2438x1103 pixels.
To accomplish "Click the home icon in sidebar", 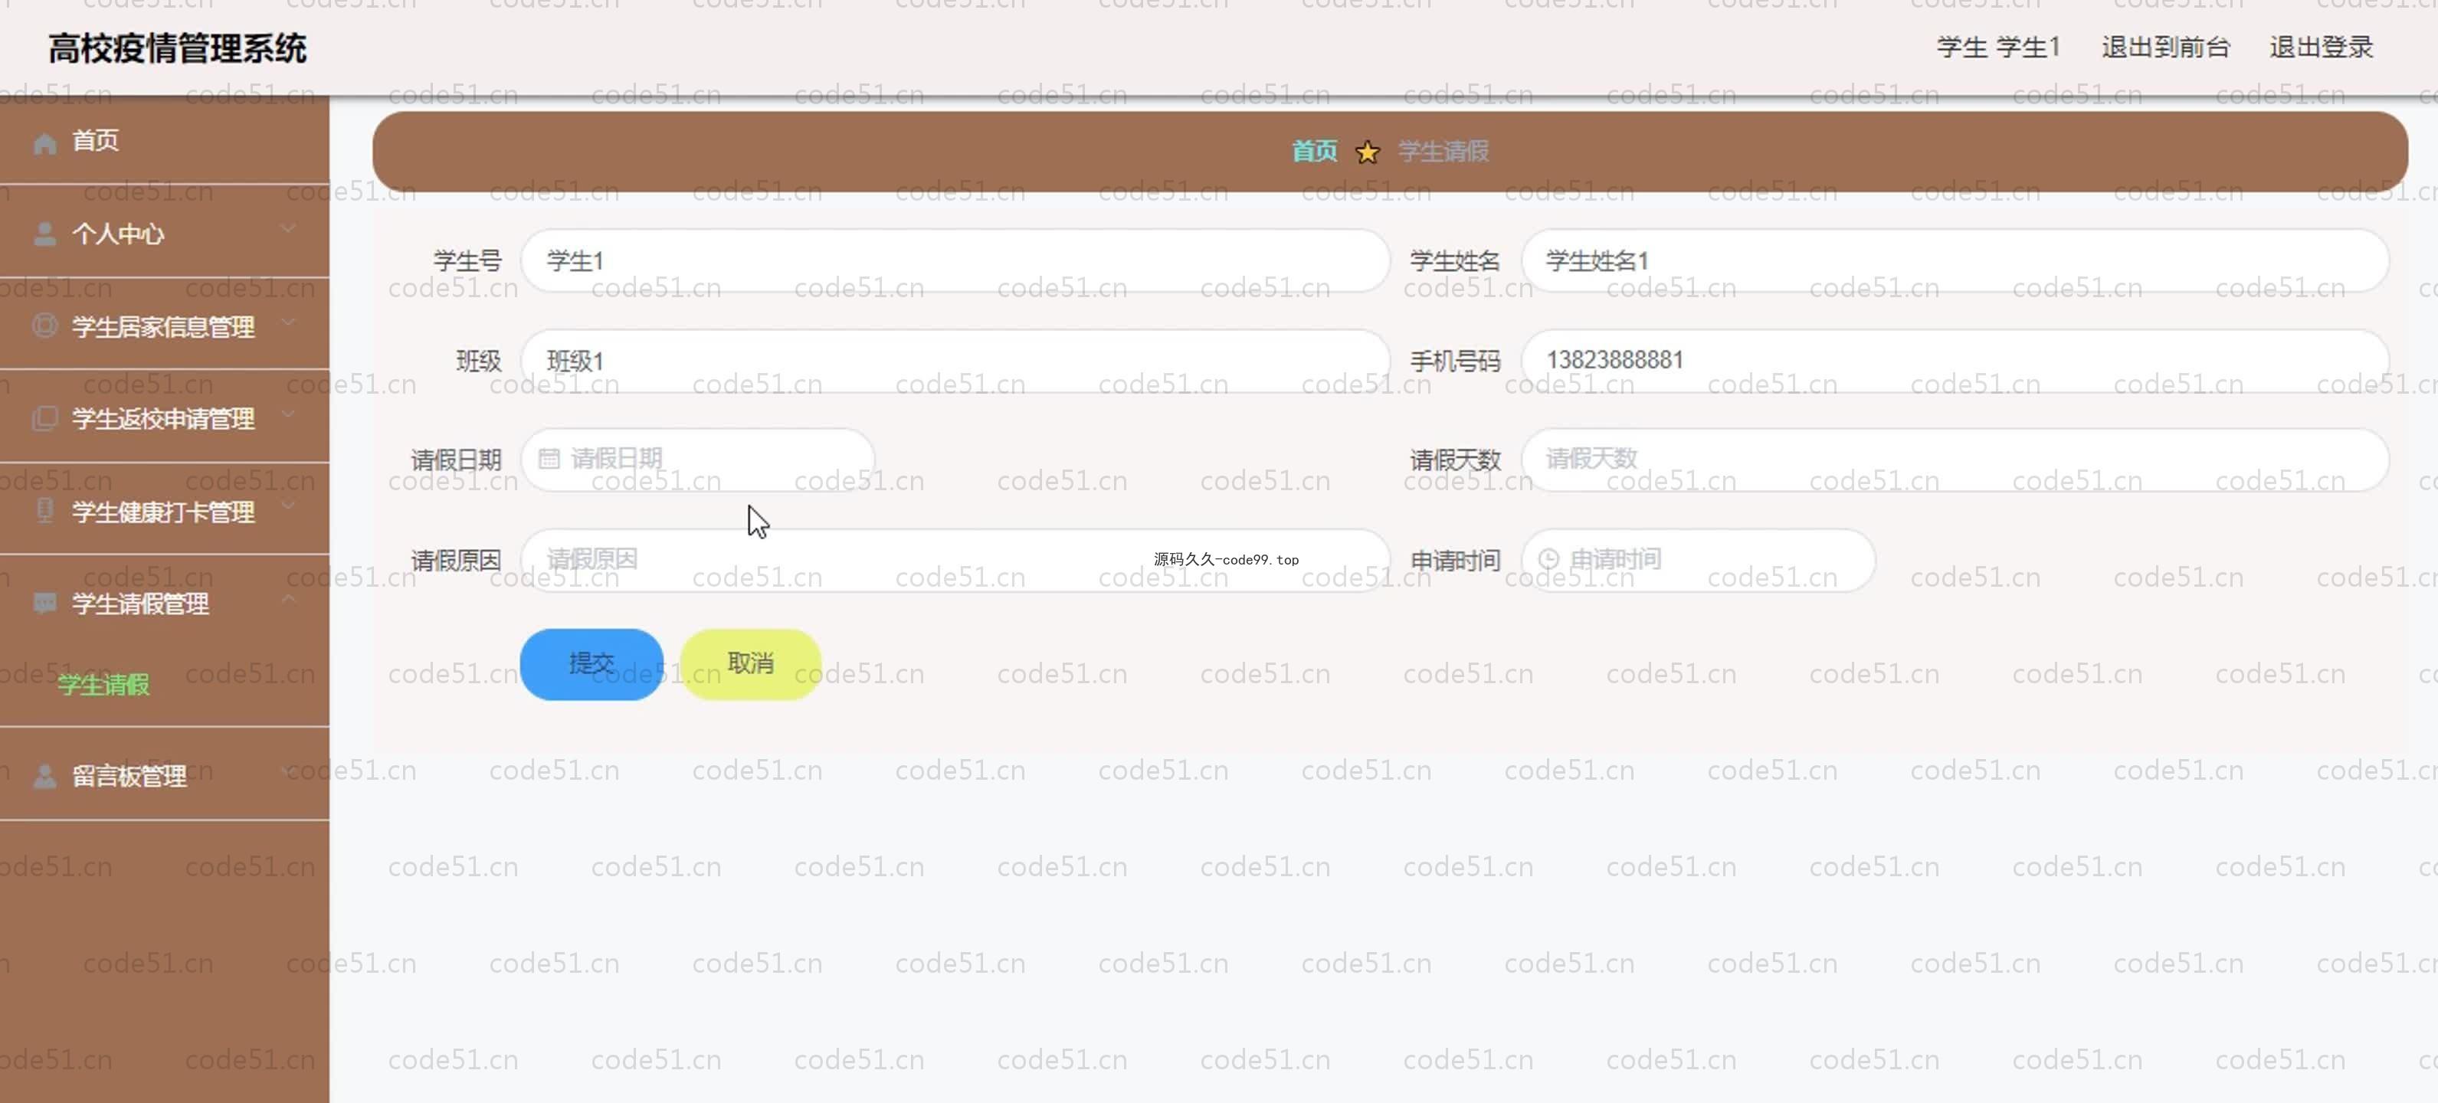I will point(44,142).
